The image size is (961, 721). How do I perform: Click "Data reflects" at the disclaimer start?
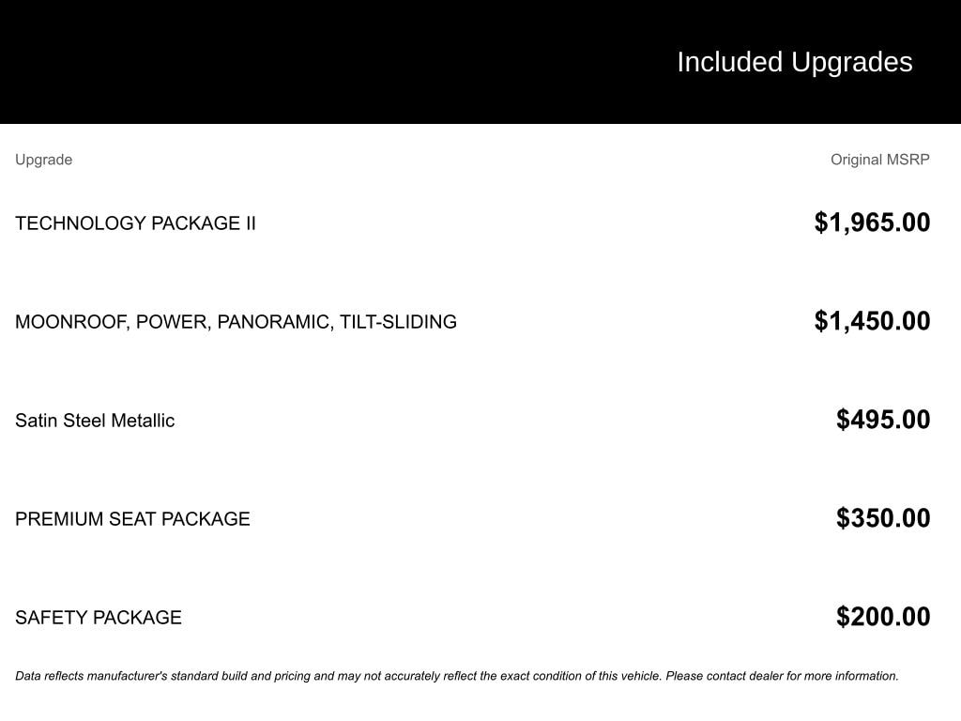click(42, 676)
